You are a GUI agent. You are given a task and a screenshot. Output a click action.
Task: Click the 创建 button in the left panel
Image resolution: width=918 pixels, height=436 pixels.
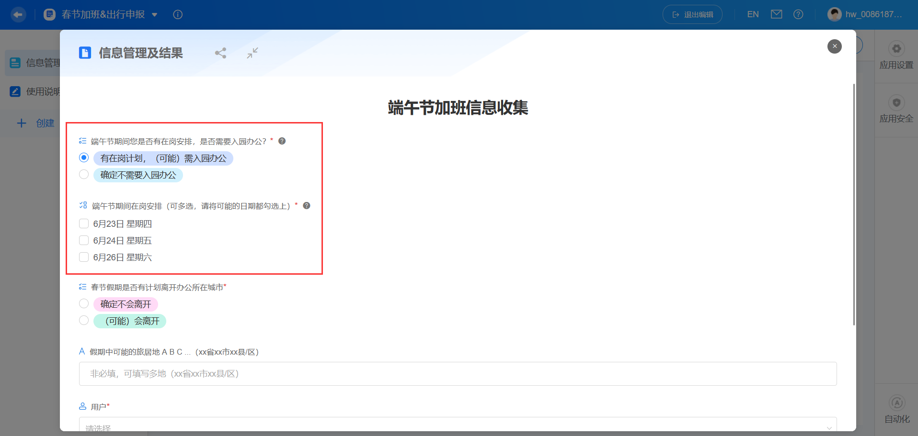click(36, 123)
